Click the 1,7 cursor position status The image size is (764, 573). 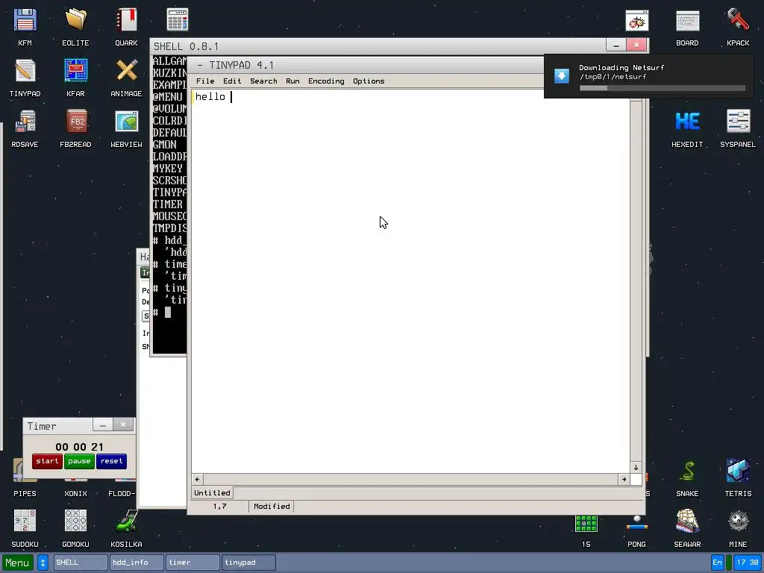click(x=219, y=507)
